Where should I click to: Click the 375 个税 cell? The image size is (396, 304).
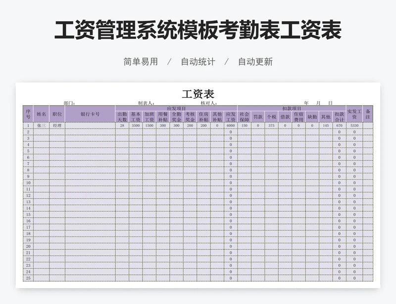point(271,126)
